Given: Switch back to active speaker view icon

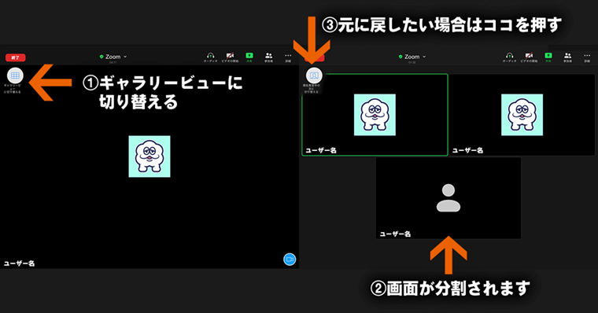Looking at the screenshot, I should click(314, 75).
